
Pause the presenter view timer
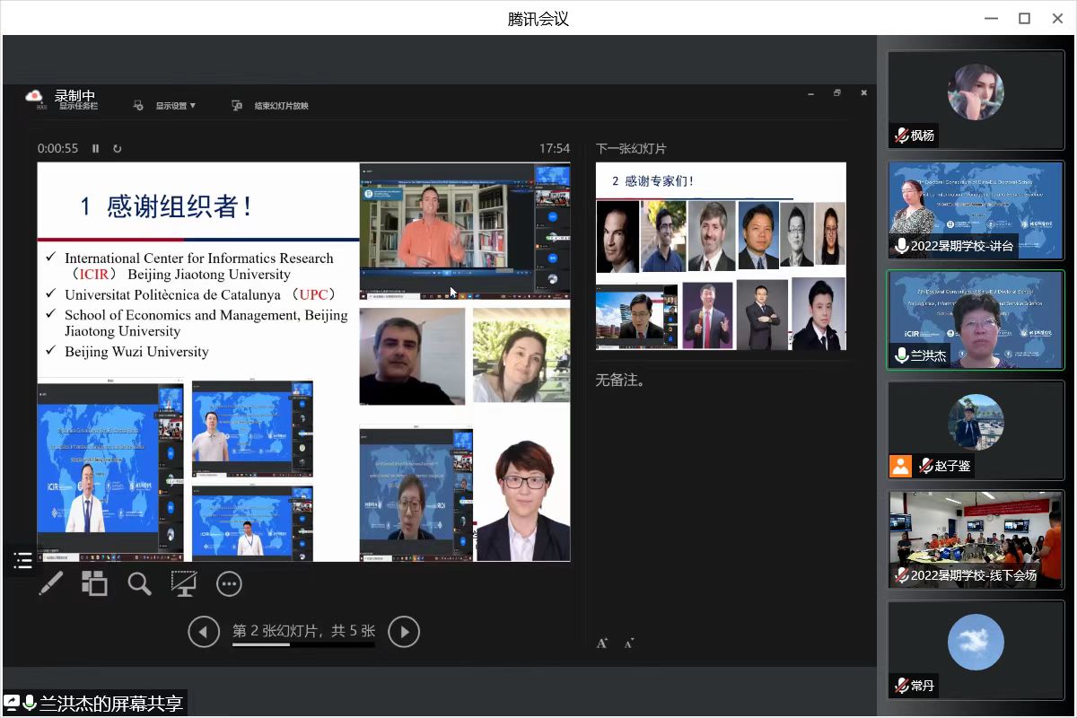(96, 148)
